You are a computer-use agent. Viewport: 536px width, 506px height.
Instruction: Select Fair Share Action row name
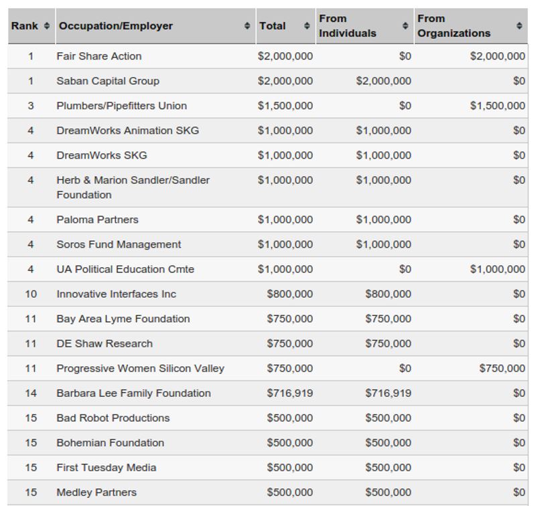98,56
